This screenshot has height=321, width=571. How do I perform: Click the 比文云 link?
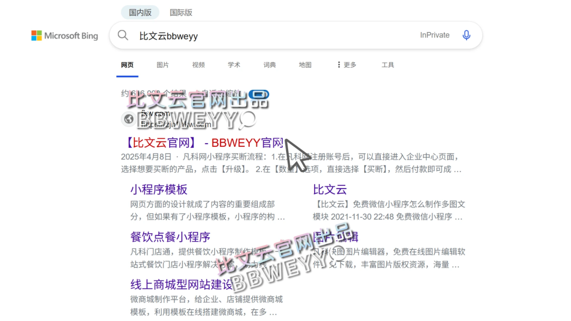coord(330,190)
